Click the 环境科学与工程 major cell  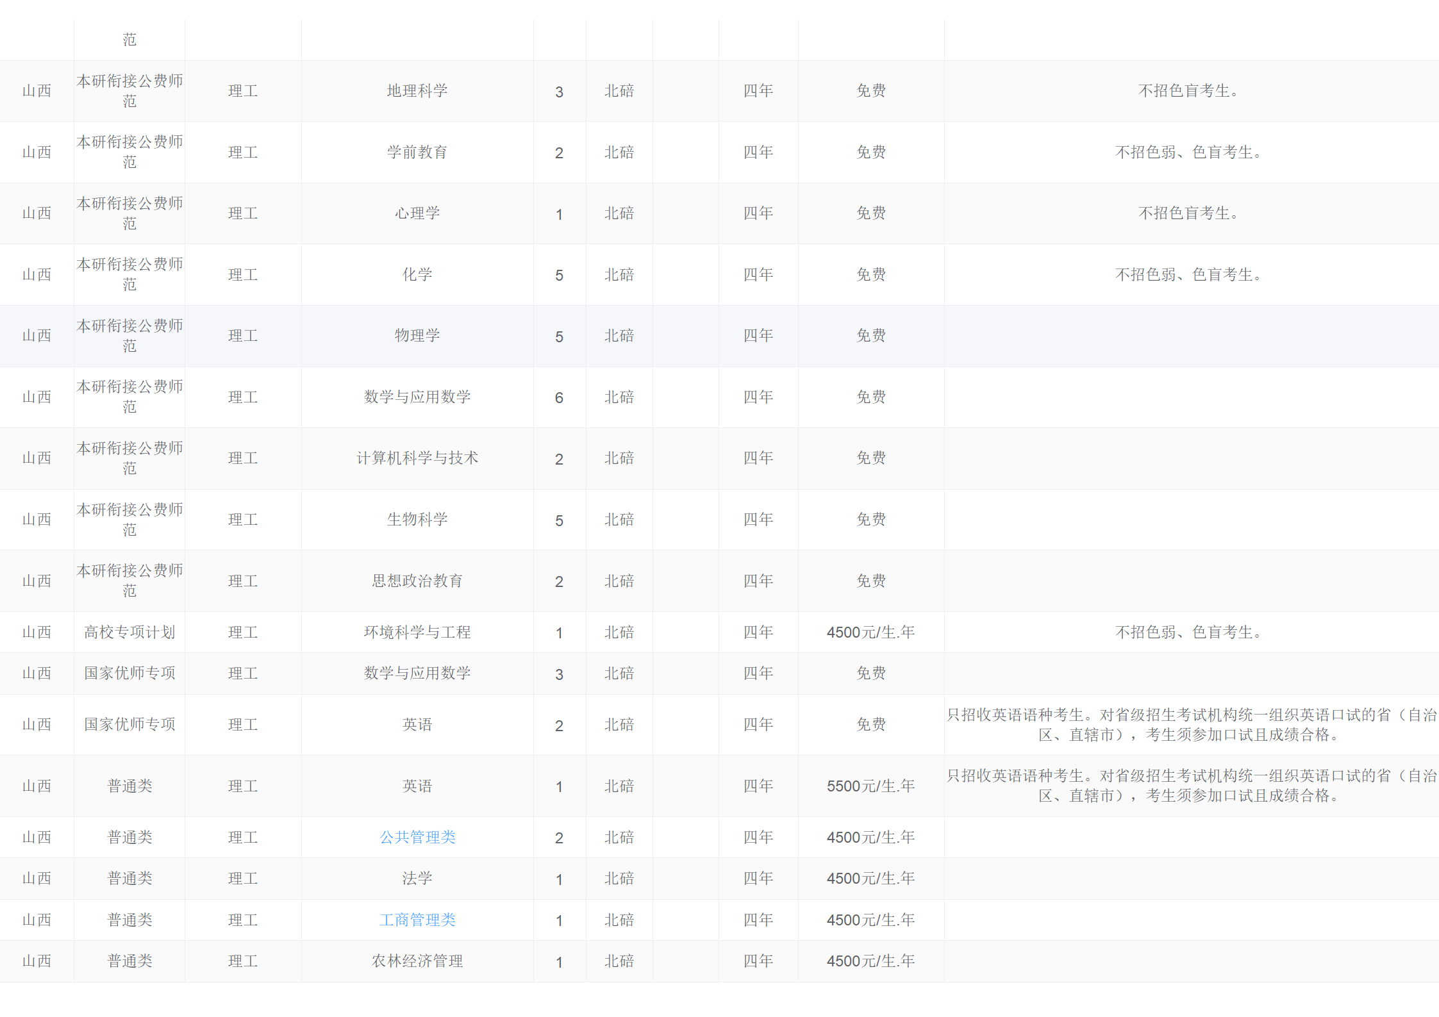click(x=417, y=632)
